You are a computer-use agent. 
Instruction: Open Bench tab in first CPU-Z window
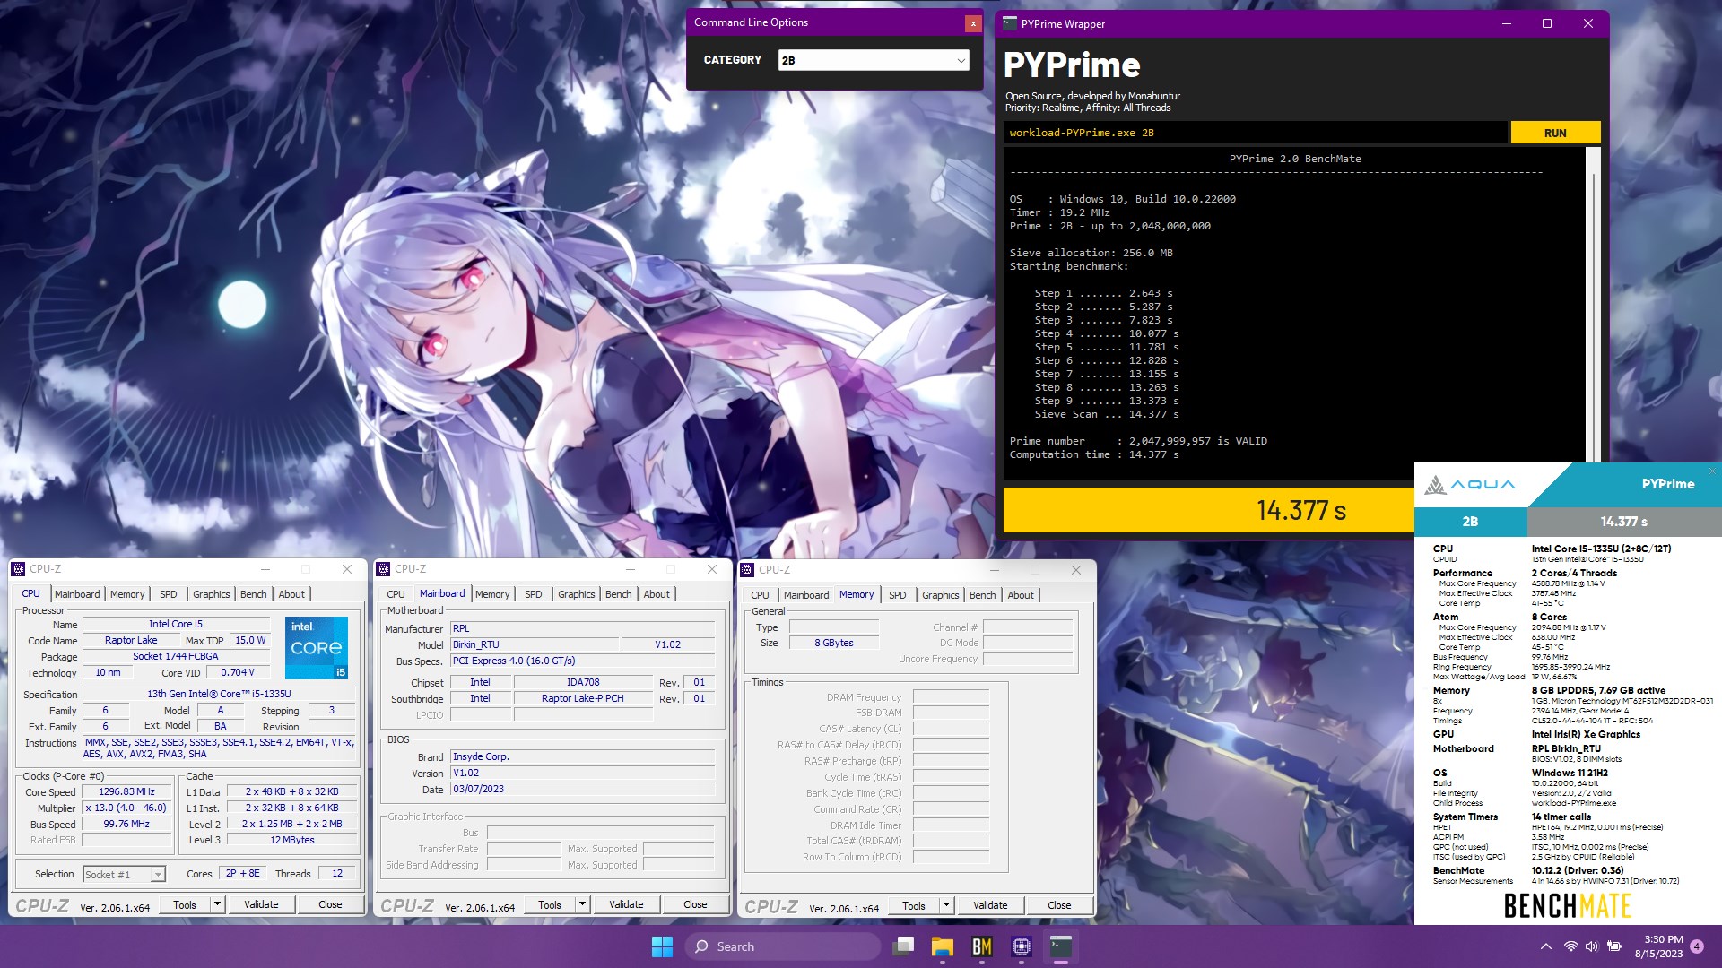254,594
